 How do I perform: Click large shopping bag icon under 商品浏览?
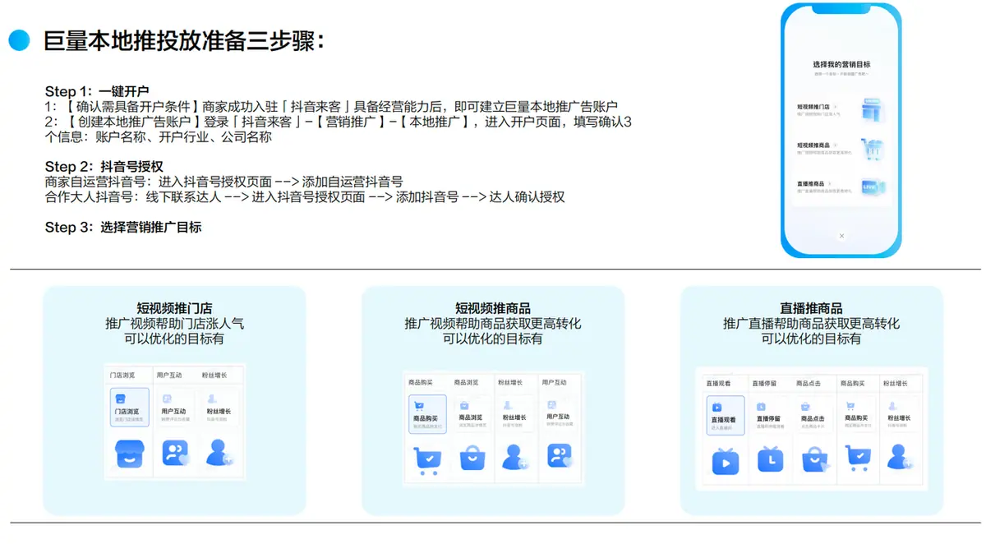(x=472, y=457)
